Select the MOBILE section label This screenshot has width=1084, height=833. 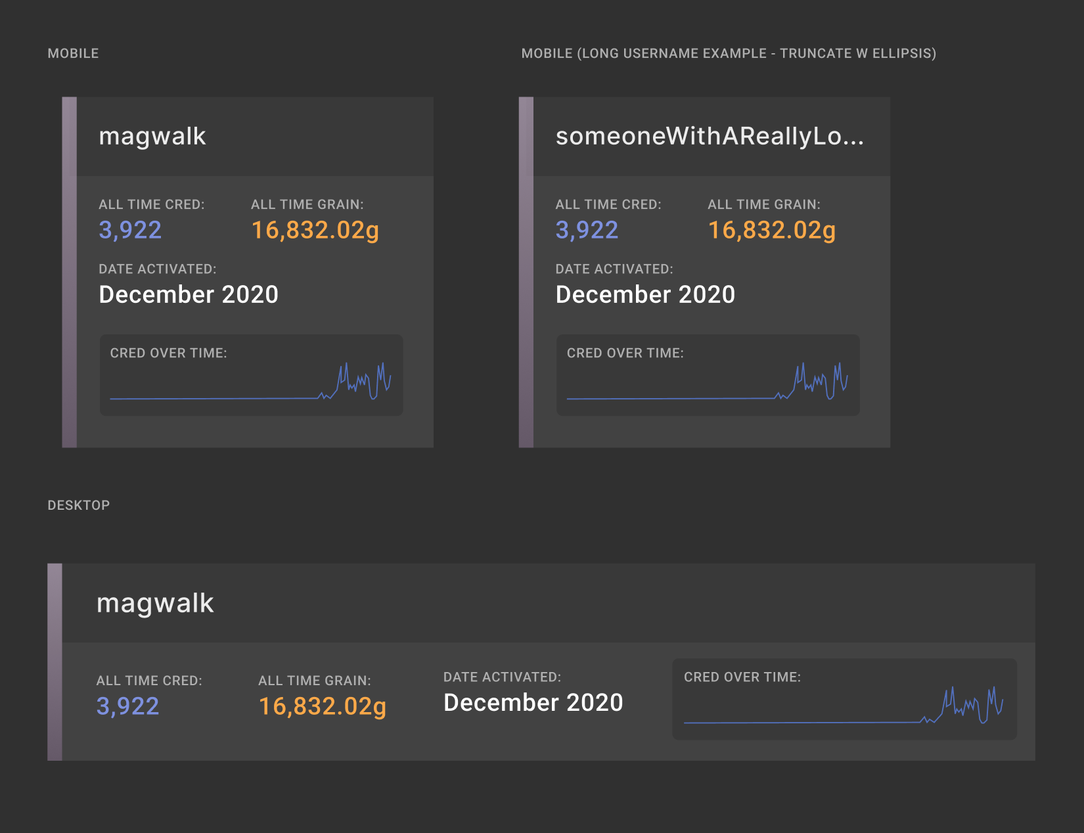click(73, 53)
